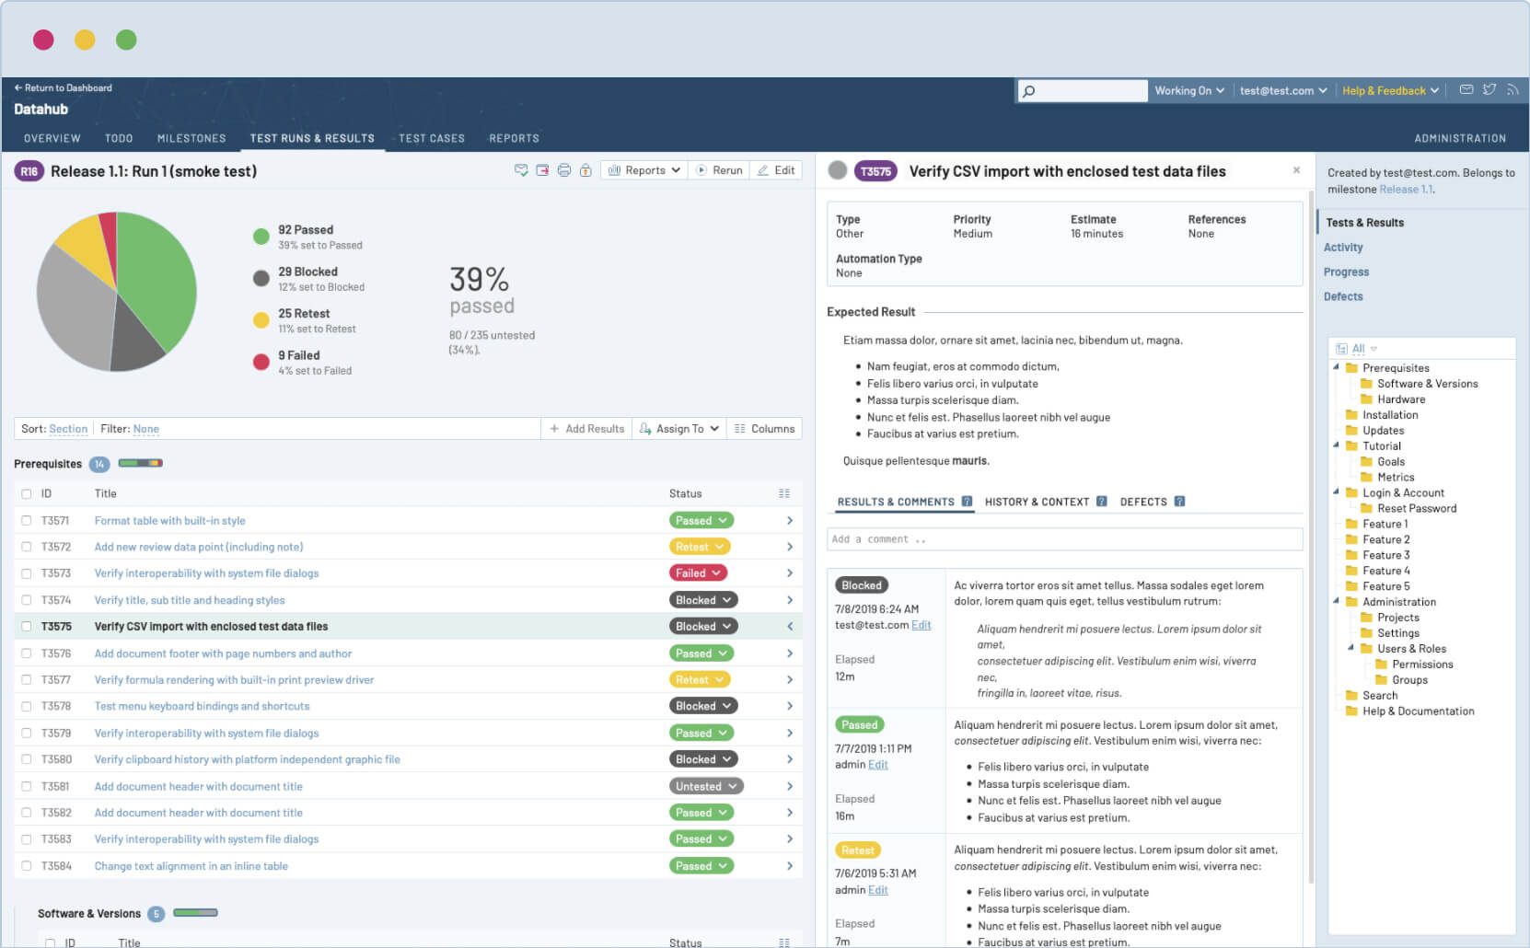The height and width of the screenshot is (948, 1530).
Task: Click the Prerequisites section progress bar
Action: coord(140,463)
